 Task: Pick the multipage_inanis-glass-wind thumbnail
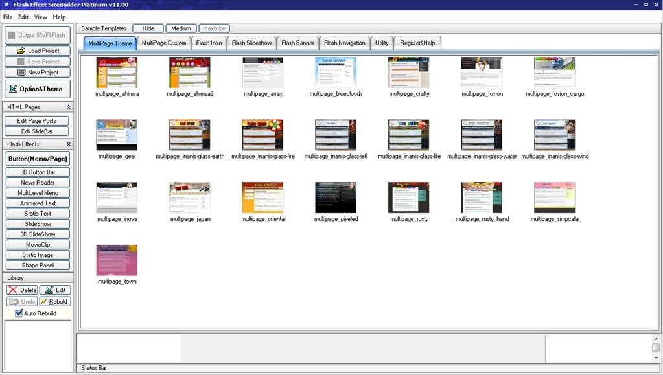554,135
